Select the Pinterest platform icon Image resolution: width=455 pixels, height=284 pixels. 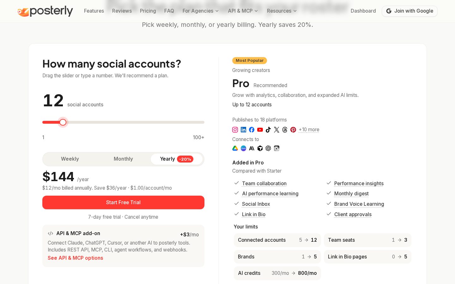pos(293,130)
